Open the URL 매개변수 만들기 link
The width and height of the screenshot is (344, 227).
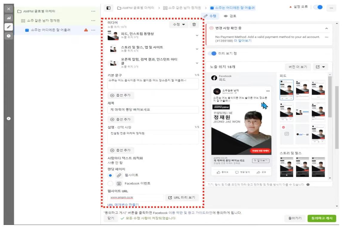(x=123, y=205)
